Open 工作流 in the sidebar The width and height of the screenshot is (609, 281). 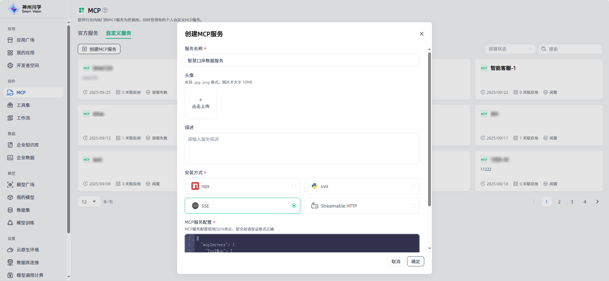pos(23,118)
